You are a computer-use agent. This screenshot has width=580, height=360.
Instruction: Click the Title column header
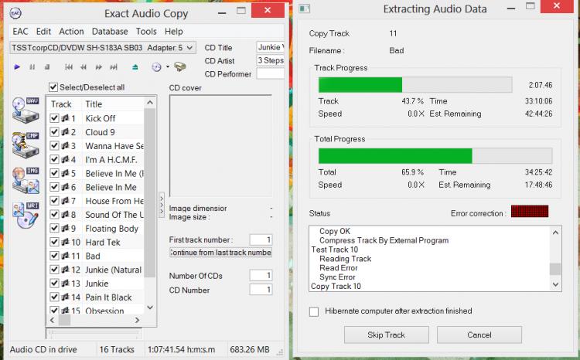click(113, 104)
